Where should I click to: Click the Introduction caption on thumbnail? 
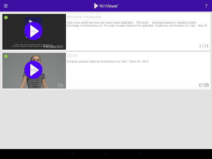tap(53, 46)
